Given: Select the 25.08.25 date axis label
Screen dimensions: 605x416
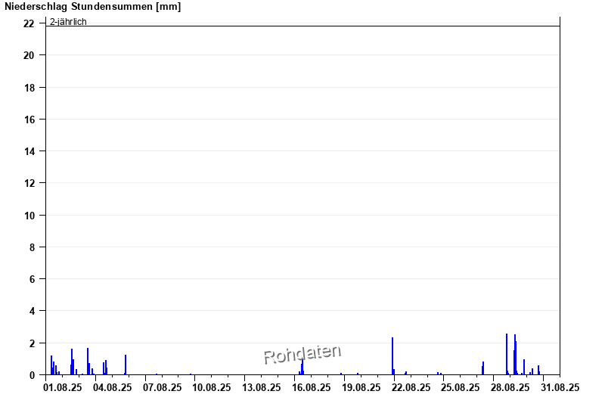Looking at the screenshot, I should coord(461,387).
